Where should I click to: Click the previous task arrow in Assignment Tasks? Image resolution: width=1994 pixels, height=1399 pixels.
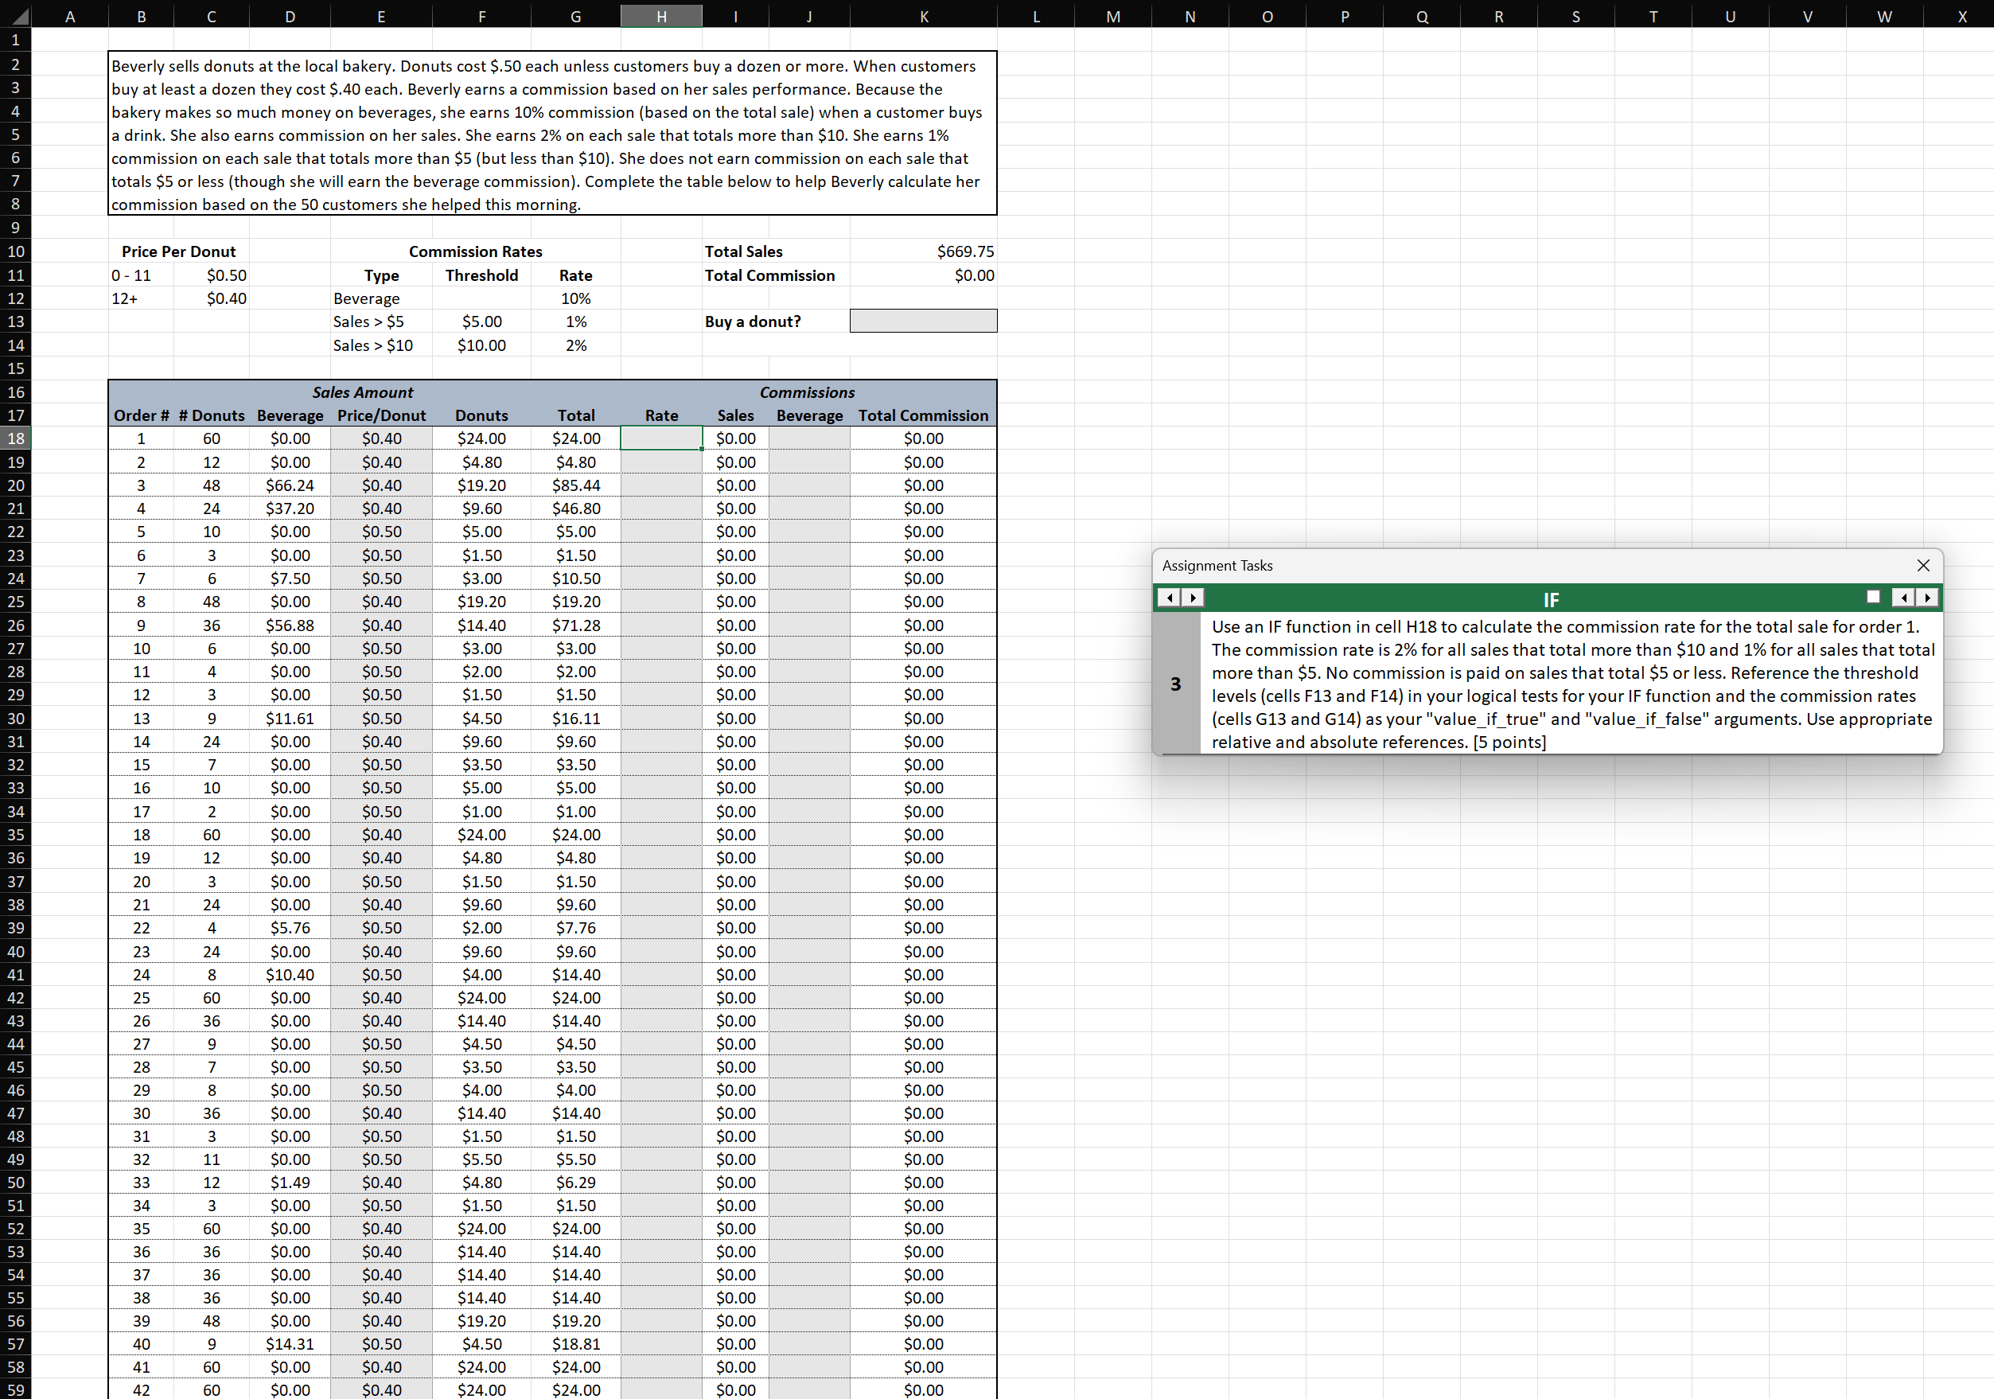click(x=1170, y=598)
